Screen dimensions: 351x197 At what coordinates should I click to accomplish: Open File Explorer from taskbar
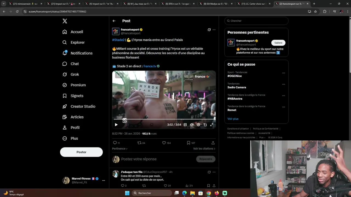coord(193,193)
